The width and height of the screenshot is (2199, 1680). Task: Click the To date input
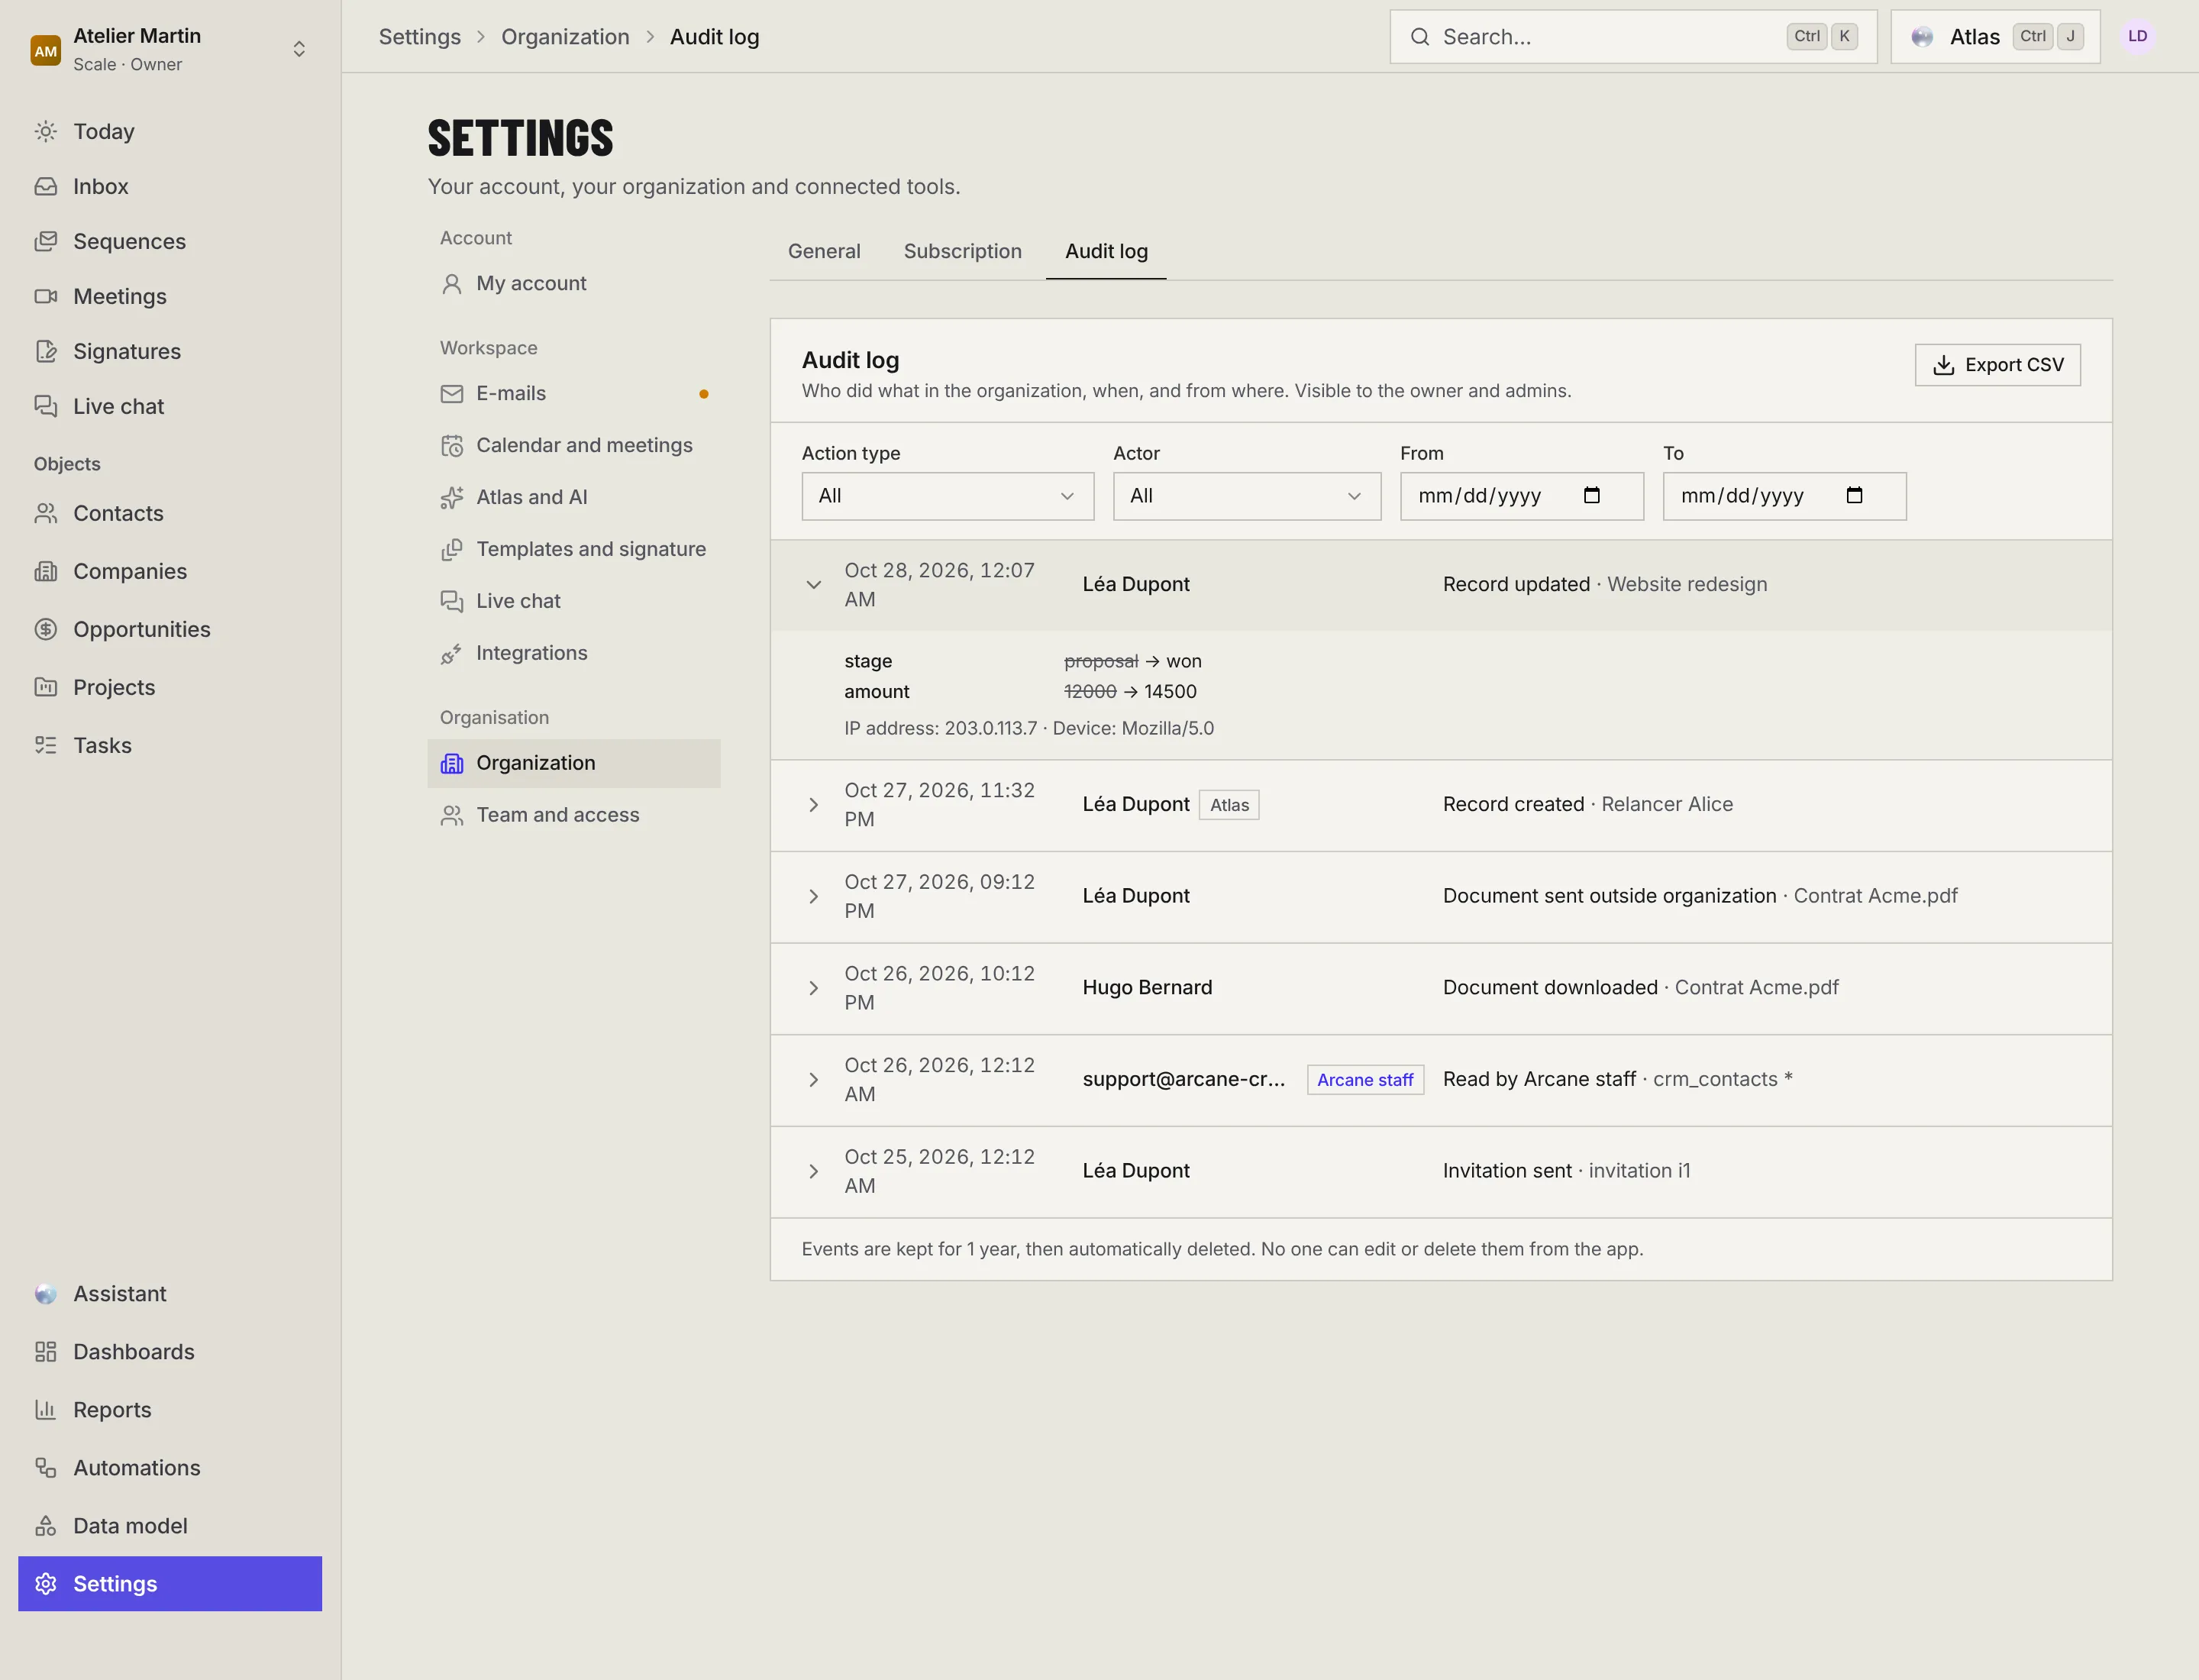(x=1784, y=496)
